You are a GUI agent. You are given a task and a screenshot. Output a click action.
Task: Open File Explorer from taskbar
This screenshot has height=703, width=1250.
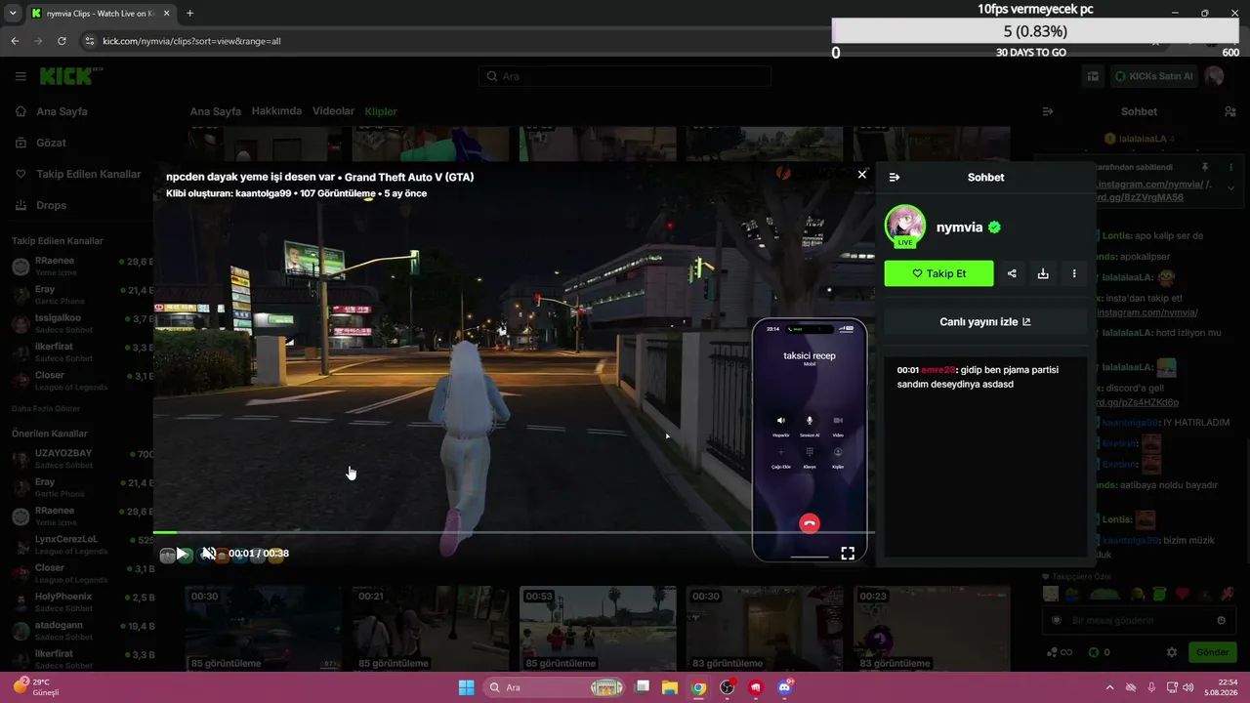(670, 687)
